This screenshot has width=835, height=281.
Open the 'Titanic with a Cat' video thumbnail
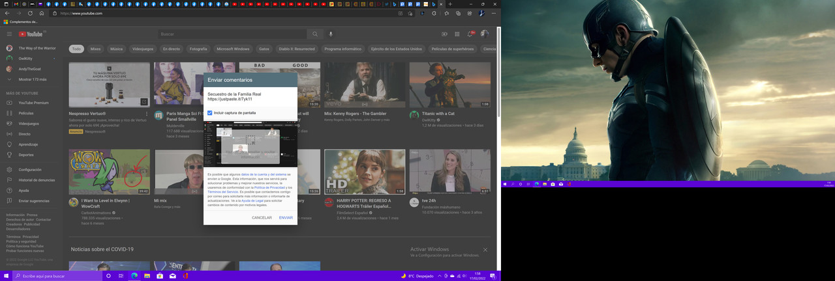click(450, 85)
